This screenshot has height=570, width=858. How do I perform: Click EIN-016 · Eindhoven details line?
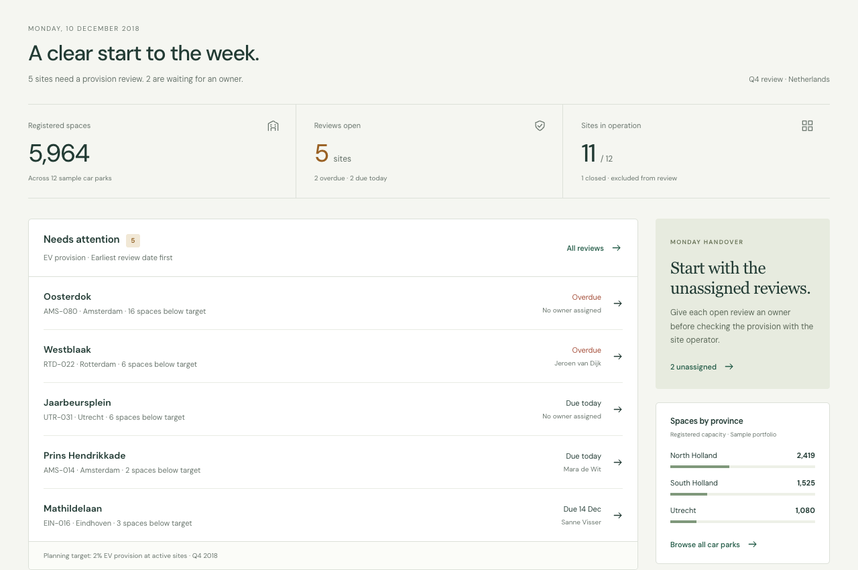pos(118,523)
